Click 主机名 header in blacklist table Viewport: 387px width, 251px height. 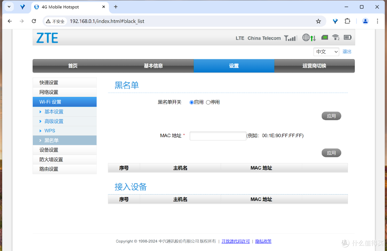tap(180, 168)
